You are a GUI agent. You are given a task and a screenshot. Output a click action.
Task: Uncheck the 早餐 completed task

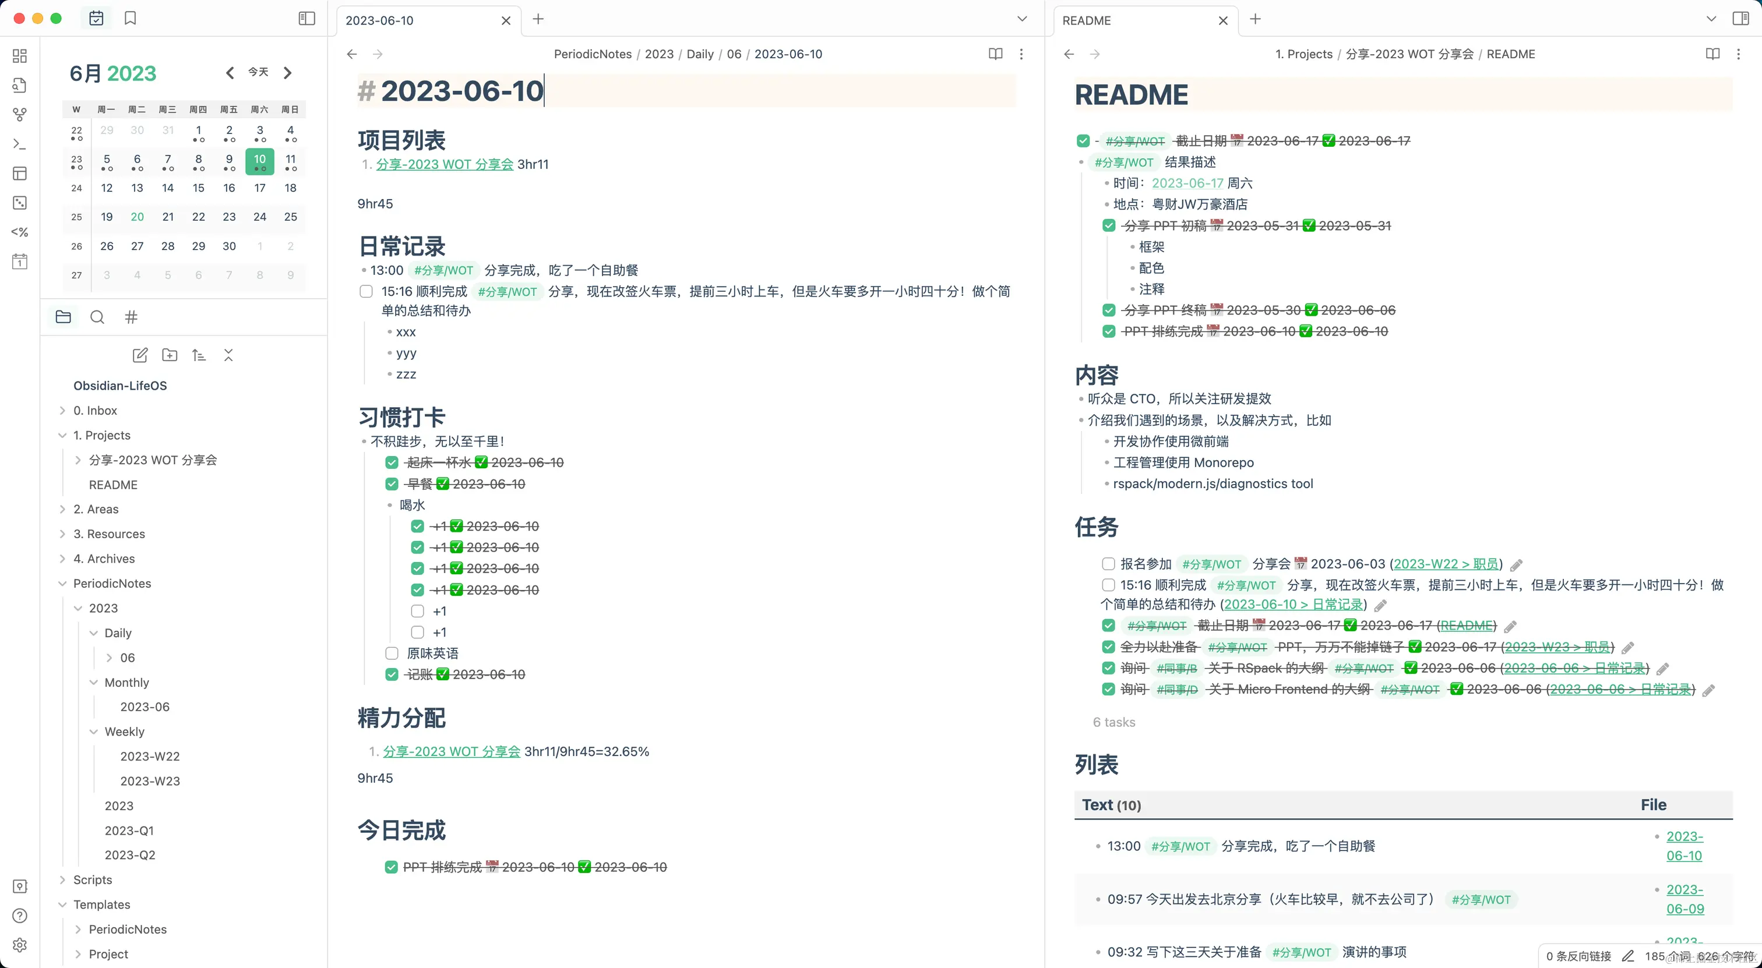[392, 484]
